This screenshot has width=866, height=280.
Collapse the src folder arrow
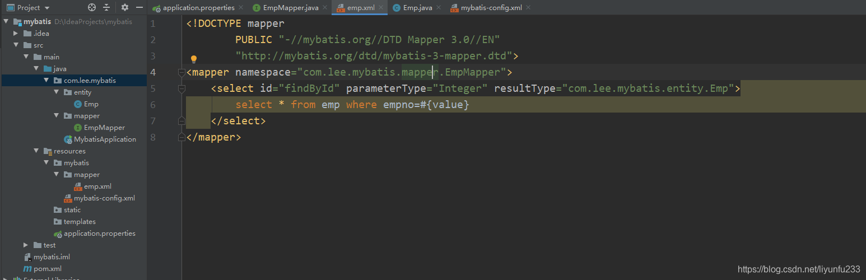tap(16, 45)
